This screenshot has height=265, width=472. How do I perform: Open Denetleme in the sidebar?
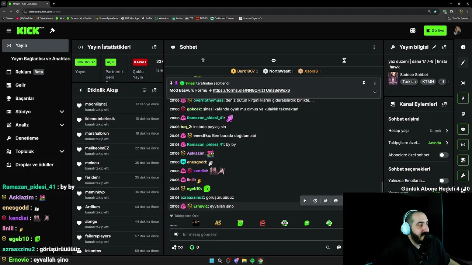coord(35,138)
